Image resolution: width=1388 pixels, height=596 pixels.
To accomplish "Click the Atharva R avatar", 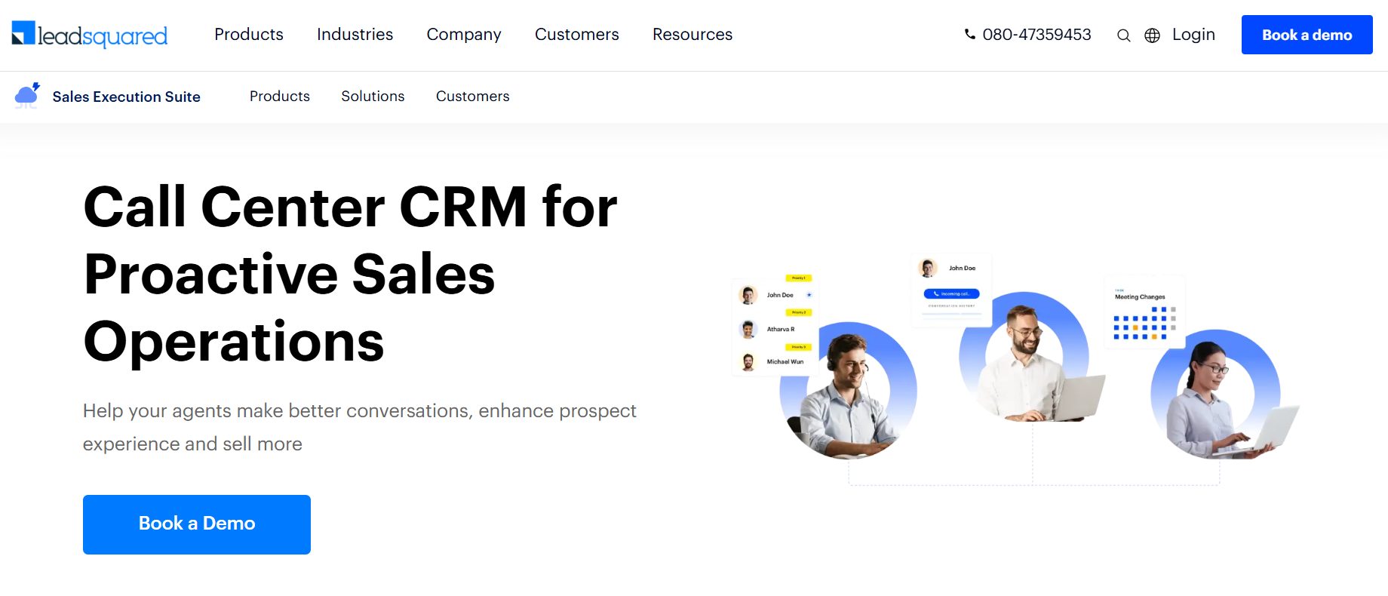I will point(748,329).
